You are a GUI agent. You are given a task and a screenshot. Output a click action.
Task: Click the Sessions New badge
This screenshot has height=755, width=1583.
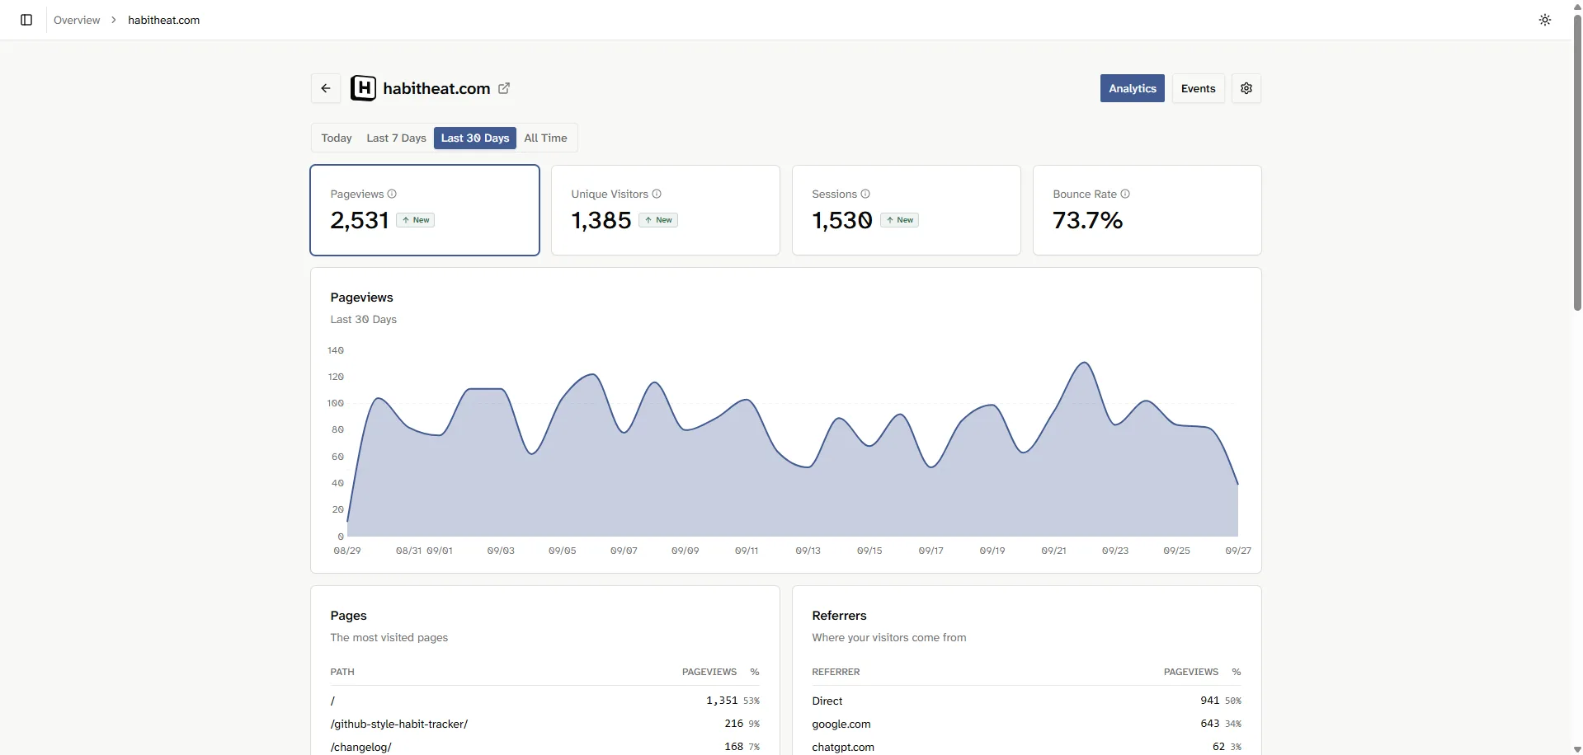coord(899,220)
